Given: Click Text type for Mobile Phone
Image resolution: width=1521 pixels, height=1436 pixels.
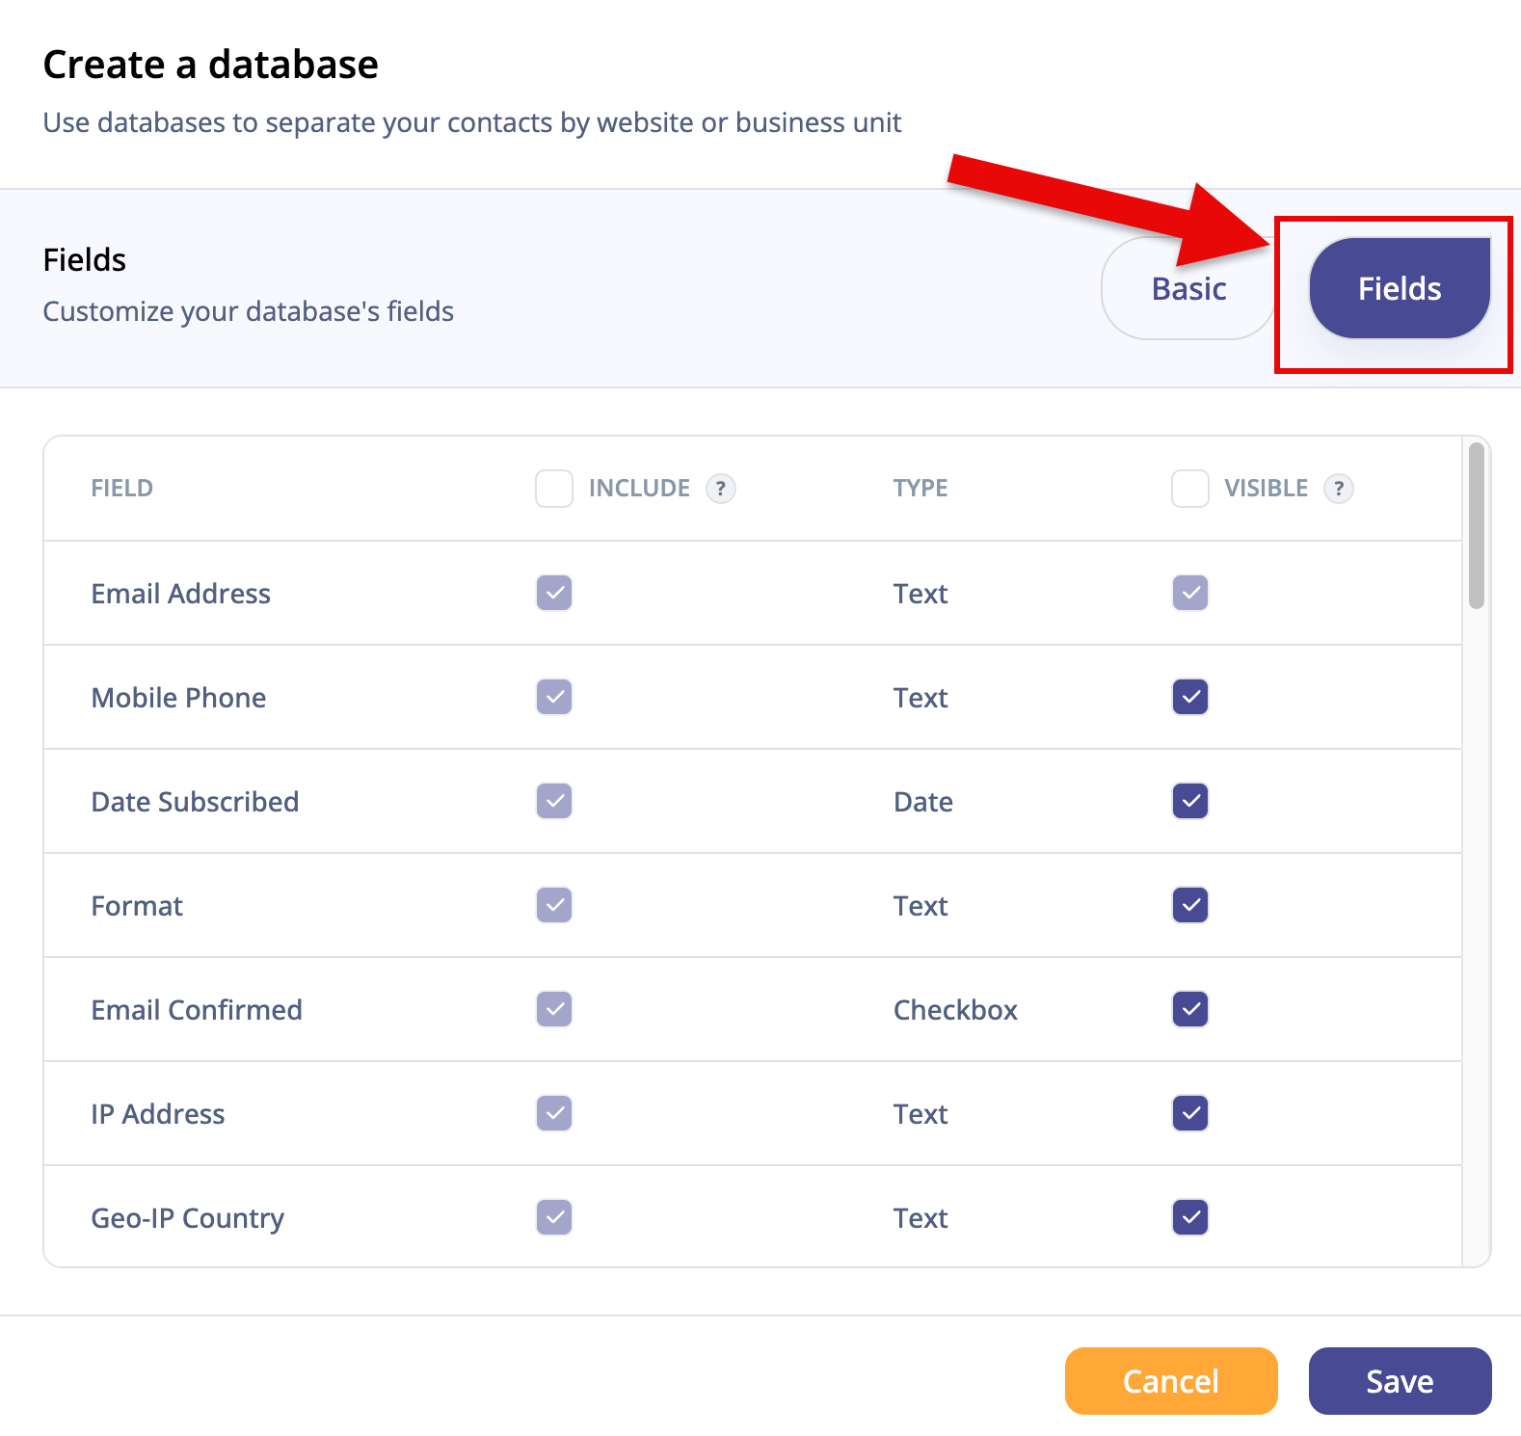Looking at the screenshot, I should (x=921, y=698).
